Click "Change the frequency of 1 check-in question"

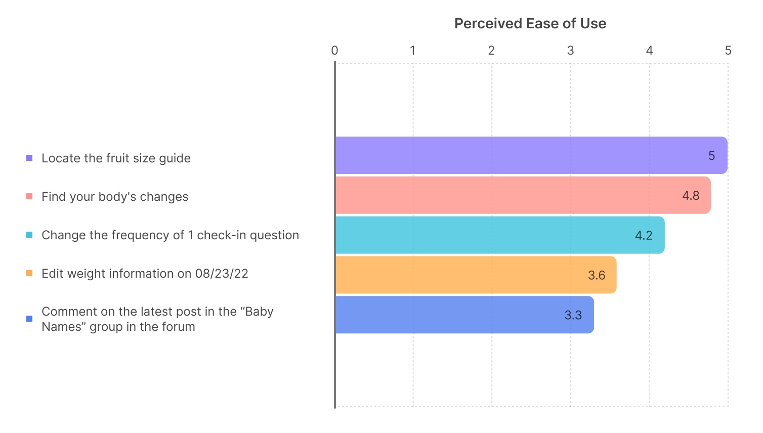coord(170,235)
